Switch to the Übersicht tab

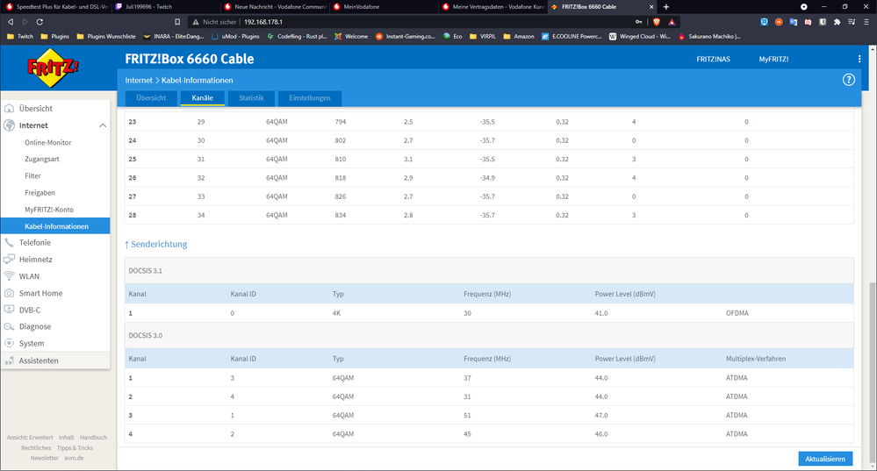(x=151, y=97)
